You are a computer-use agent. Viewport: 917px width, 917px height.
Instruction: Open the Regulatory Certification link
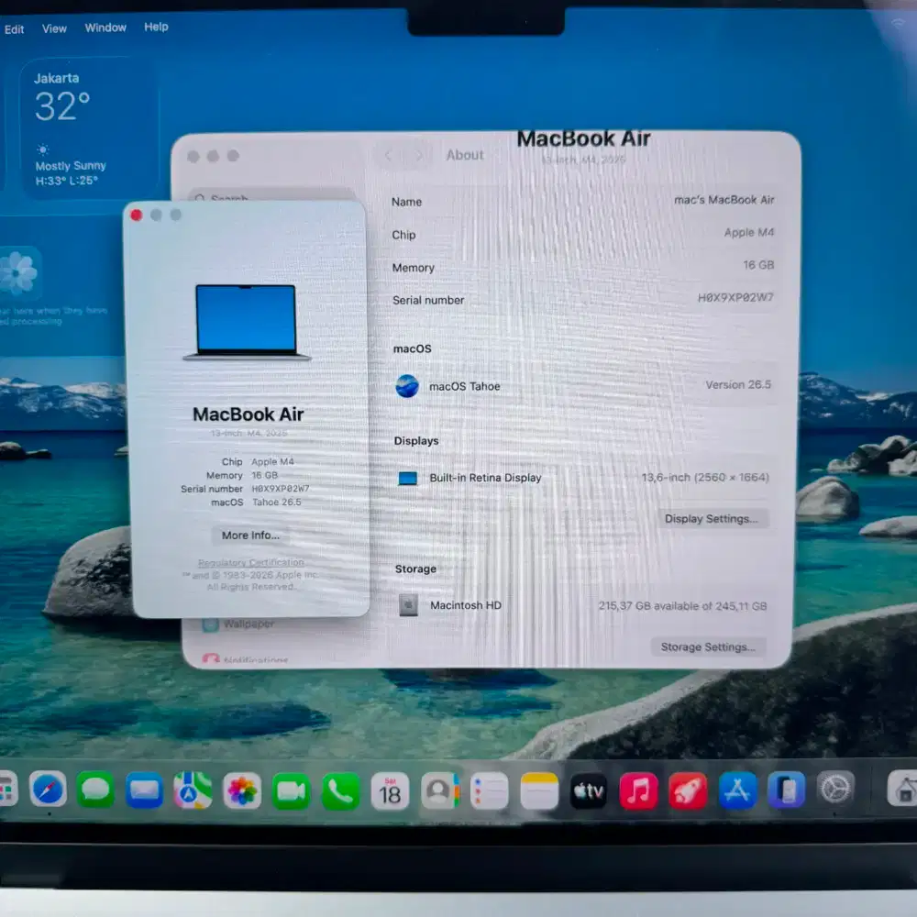pos(251,563)
